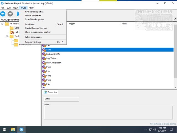Open Select Language... menu entry
This screenshot has width=177, height=133.
click(43, 37)
